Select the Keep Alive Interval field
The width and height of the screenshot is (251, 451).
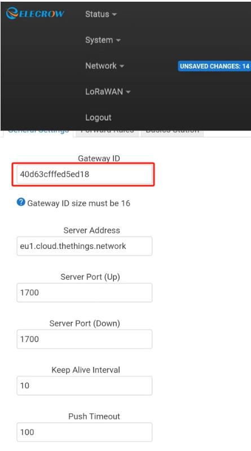pyautogui.click(x=85, y=386)
